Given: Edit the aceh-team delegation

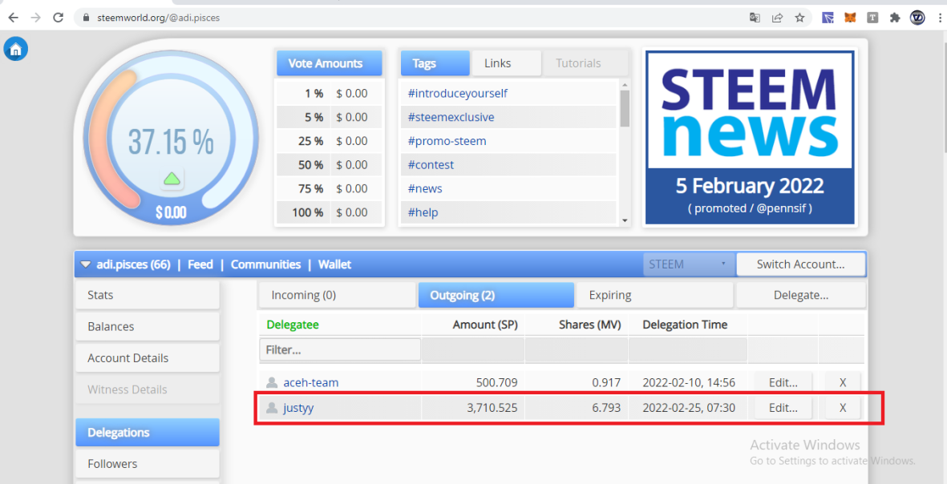Looking at the screenshot, I should point(783,382).
